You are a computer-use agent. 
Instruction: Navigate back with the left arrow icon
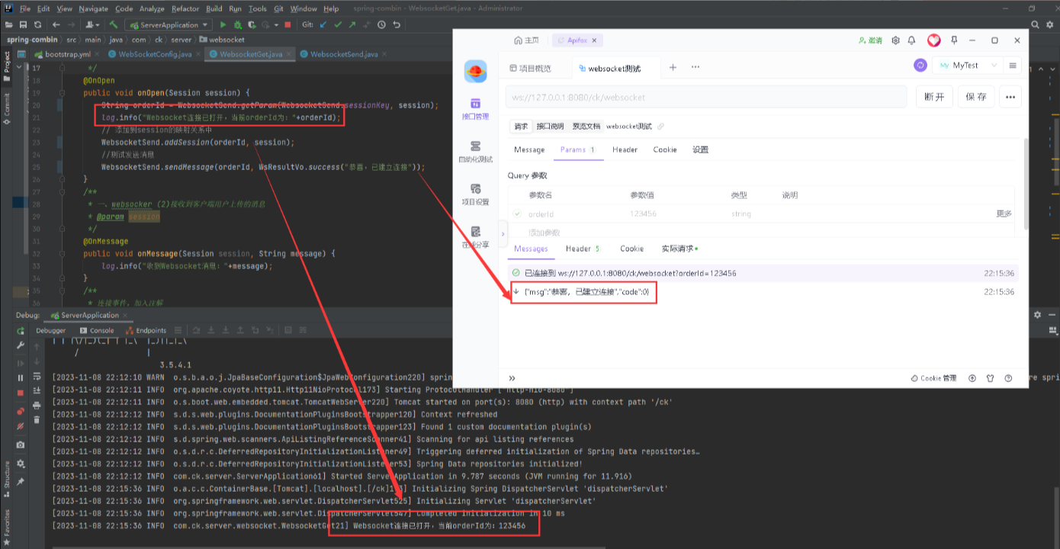tap(56, 24)
